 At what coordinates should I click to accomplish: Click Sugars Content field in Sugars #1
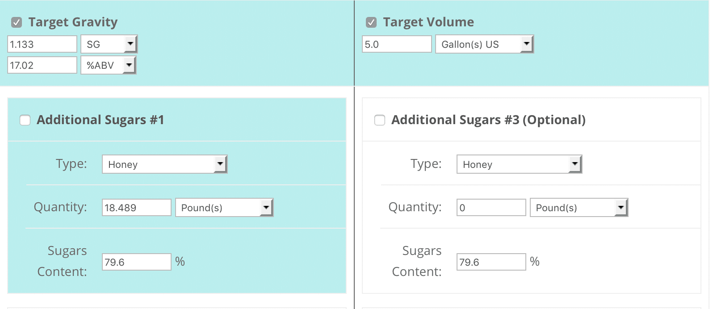coord(137,262)
